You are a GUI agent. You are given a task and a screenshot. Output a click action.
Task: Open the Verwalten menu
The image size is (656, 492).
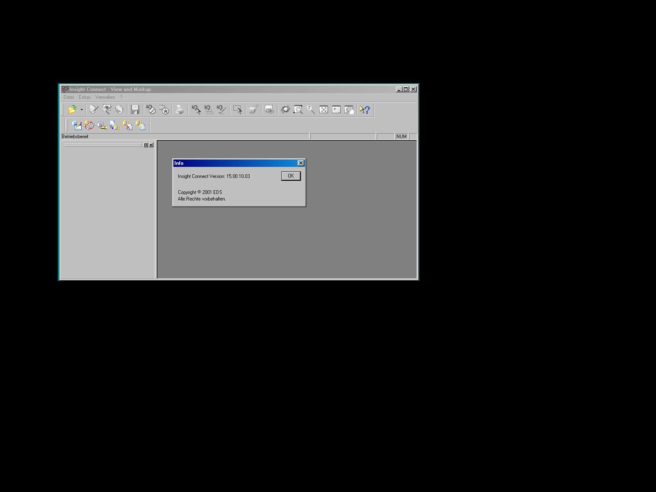105,97
